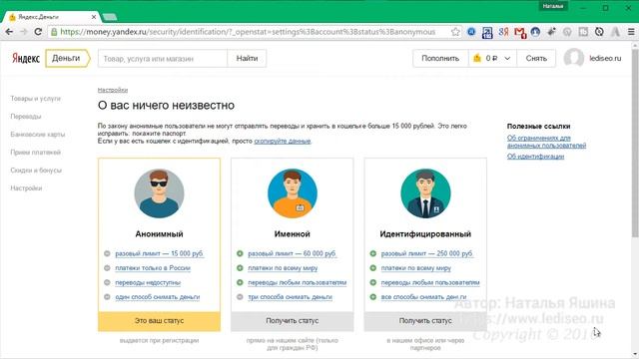Reload the page with refresh icon
Image resolution: width=639 pixels, height=359 pixels.
(38, 32)
